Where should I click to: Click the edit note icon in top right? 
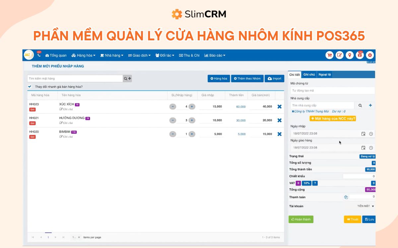tap(339, 55)
